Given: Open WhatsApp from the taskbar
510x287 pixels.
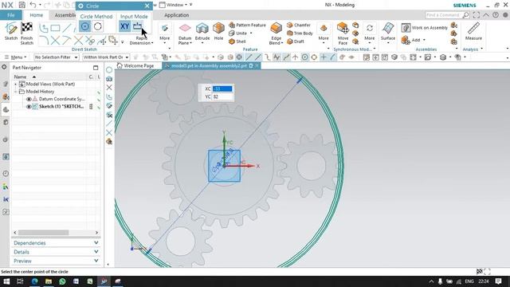Looking at the screenshot, I should coord(62,281).
